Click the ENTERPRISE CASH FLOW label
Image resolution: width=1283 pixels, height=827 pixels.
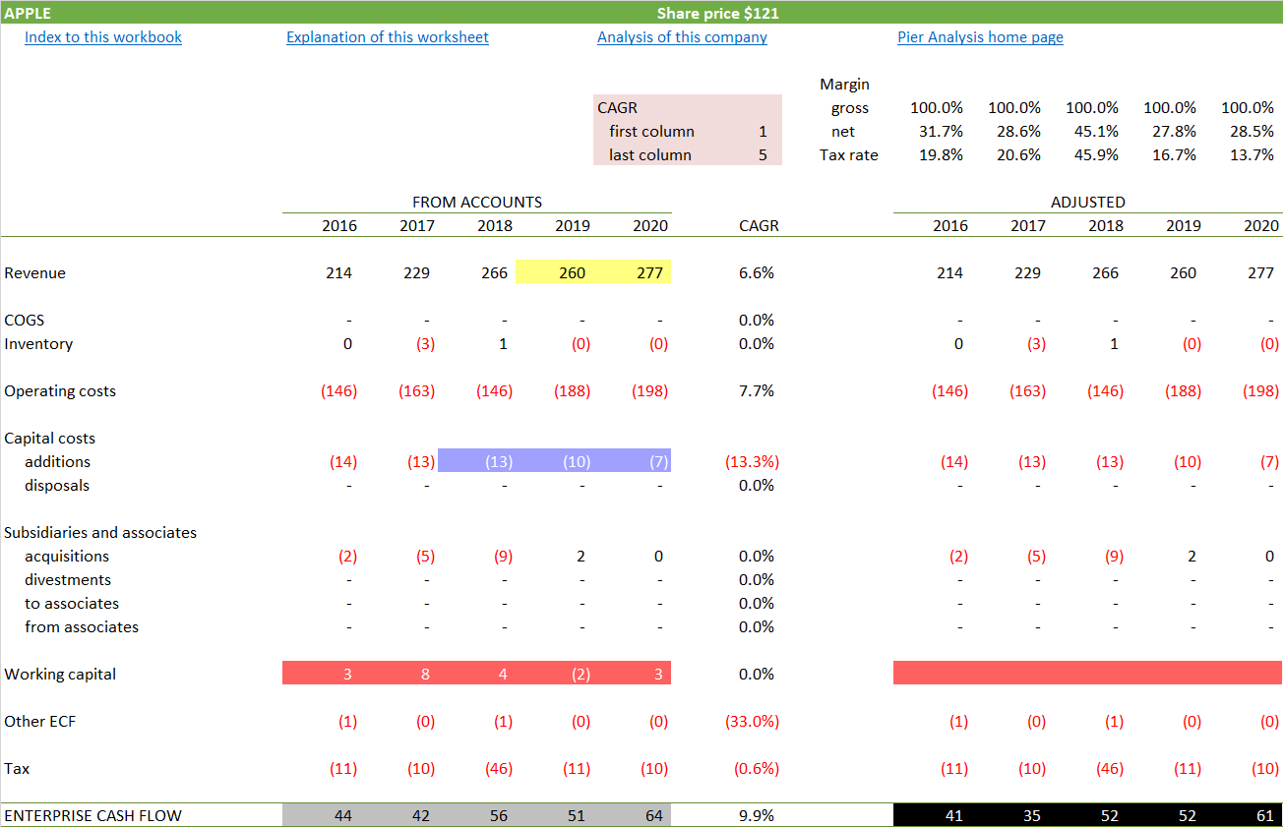click(93, 815)
